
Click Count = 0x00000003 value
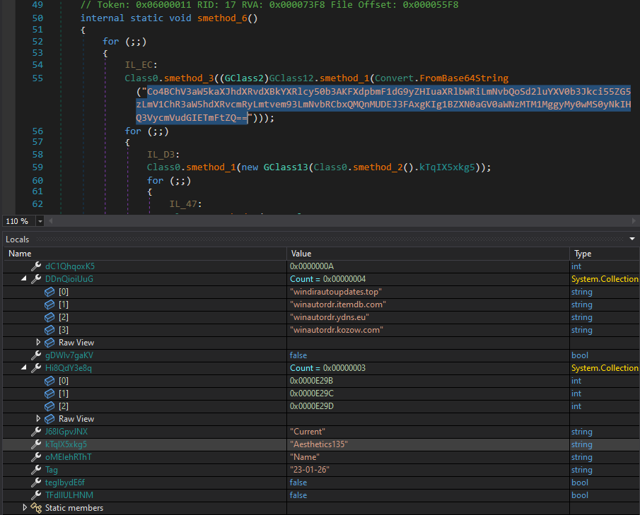tap(327, 368)
